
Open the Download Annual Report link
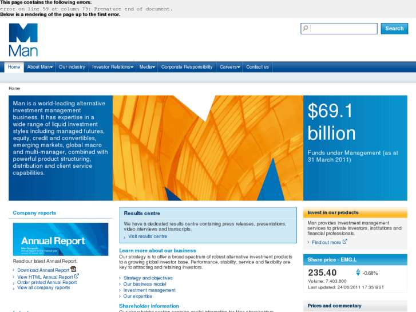click(43, 270)
